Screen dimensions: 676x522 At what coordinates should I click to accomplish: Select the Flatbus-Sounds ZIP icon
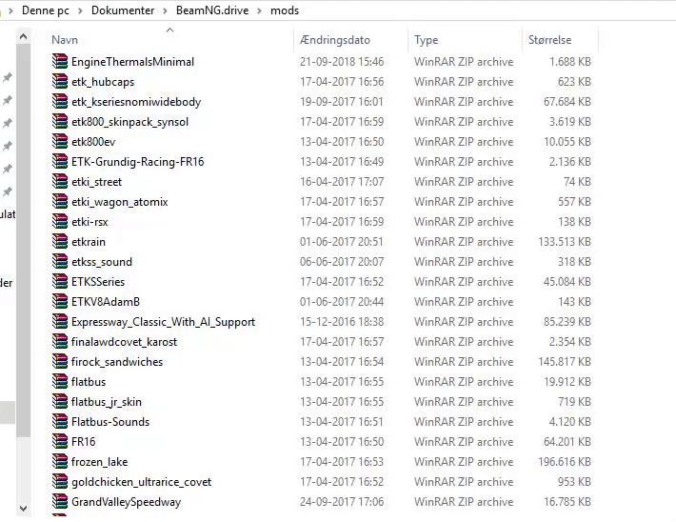[60, 421]
